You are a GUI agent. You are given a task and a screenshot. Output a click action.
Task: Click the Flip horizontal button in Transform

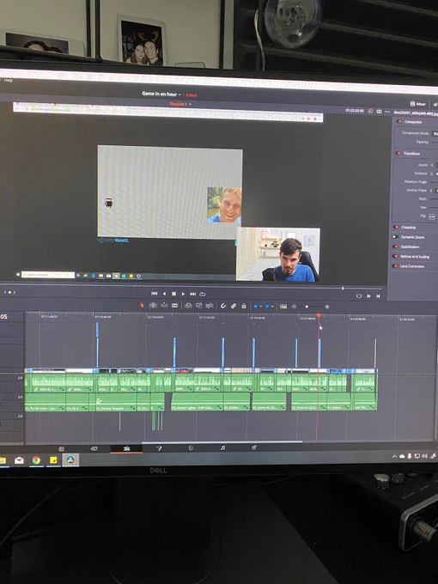click(432, 216)
